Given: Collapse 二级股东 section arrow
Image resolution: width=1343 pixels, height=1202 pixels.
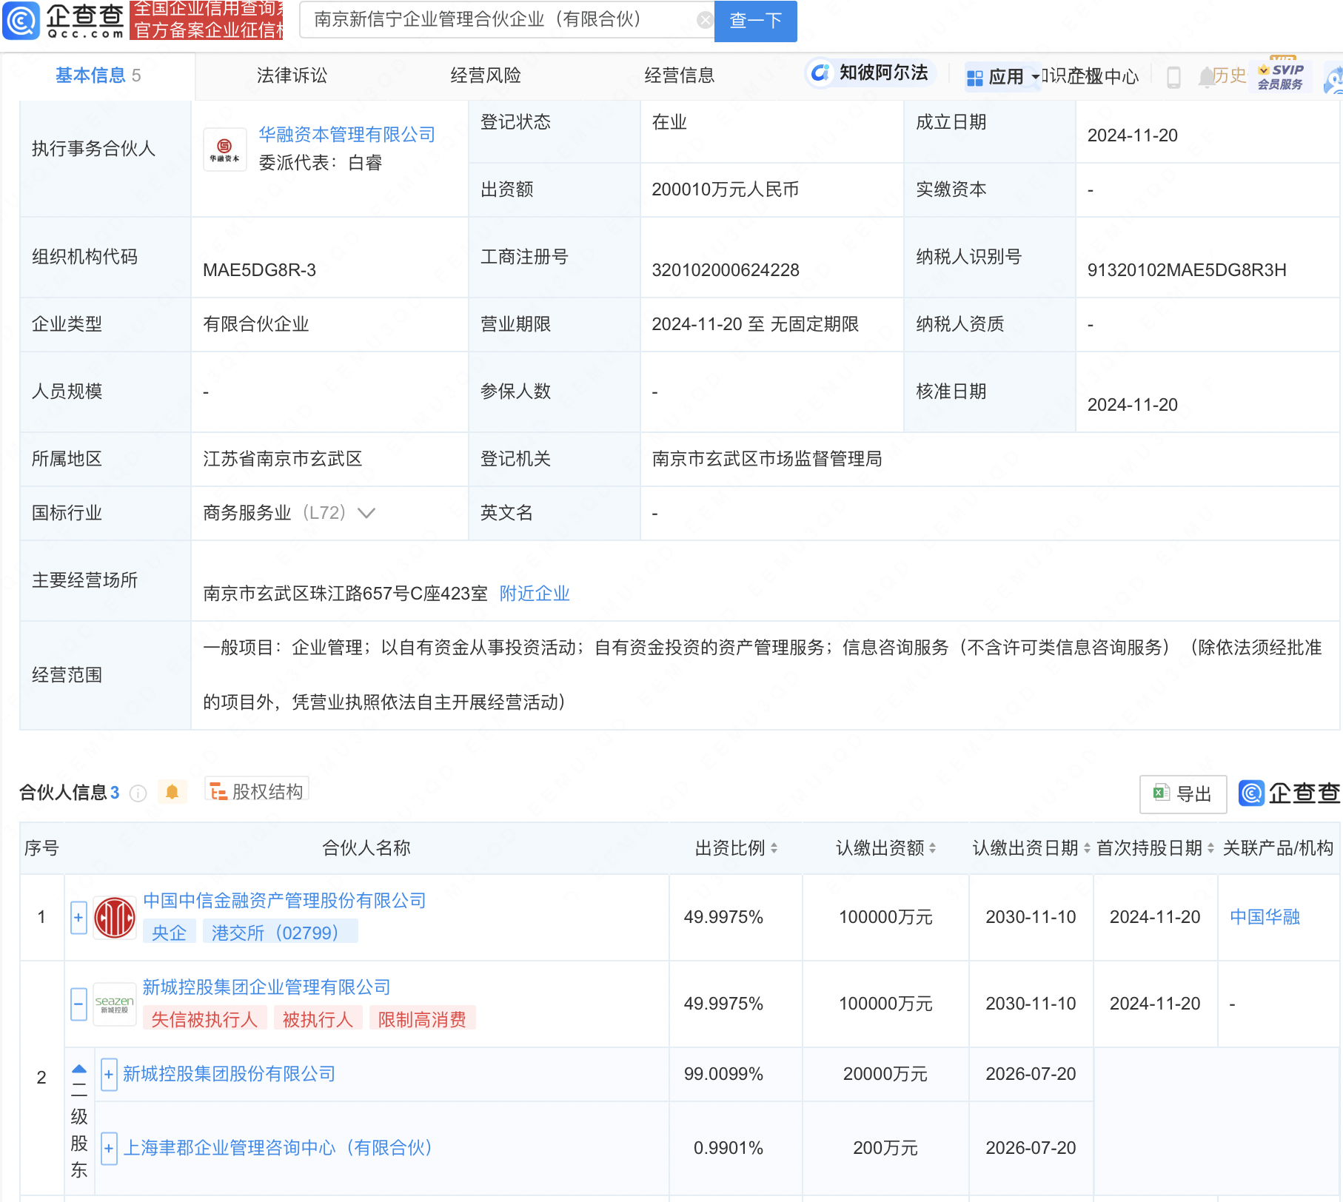Looking at the screenshot, I should tap(79, 1069).
